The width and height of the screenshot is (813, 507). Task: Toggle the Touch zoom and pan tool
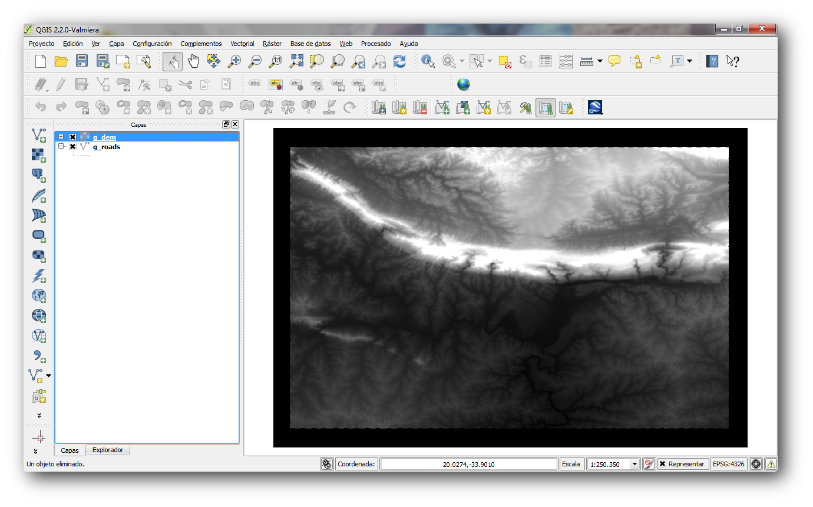[x=173, y=61]
